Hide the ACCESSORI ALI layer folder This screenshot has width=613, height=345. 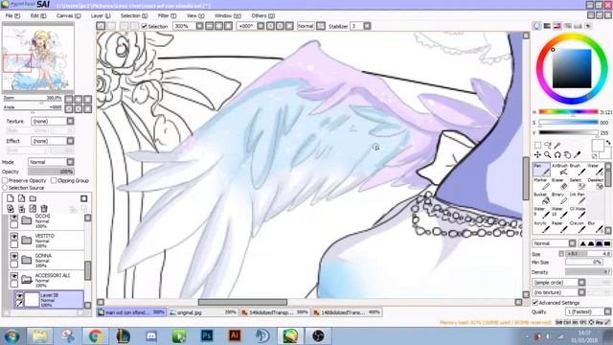click(x=14, y=276)
